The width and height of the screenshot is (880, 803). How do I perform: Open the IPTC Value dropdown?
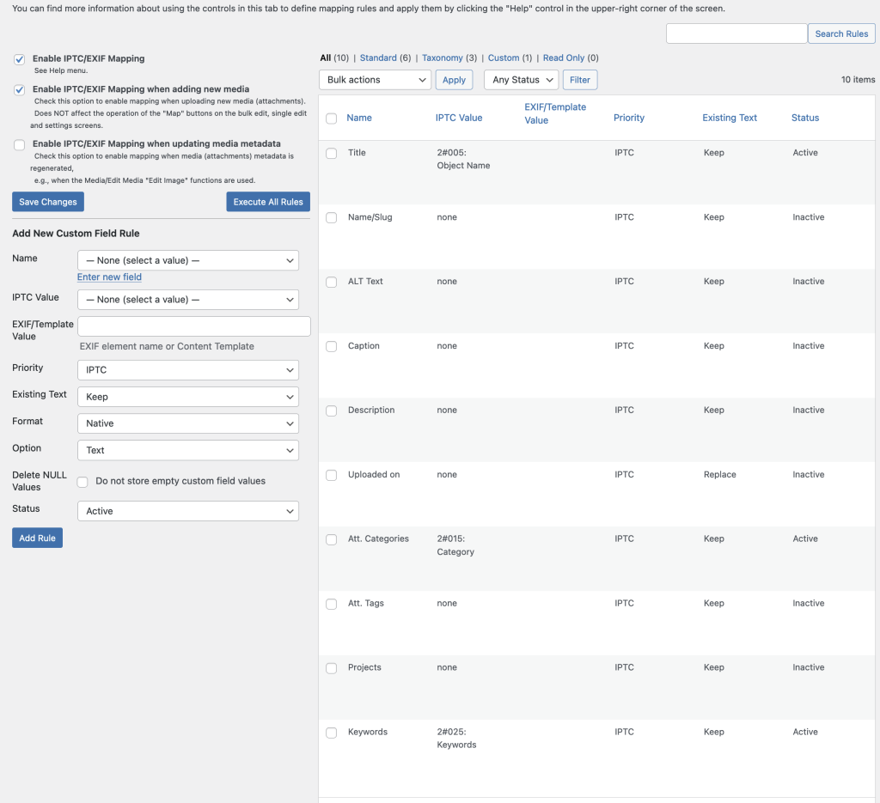click(x=188, y=300)
